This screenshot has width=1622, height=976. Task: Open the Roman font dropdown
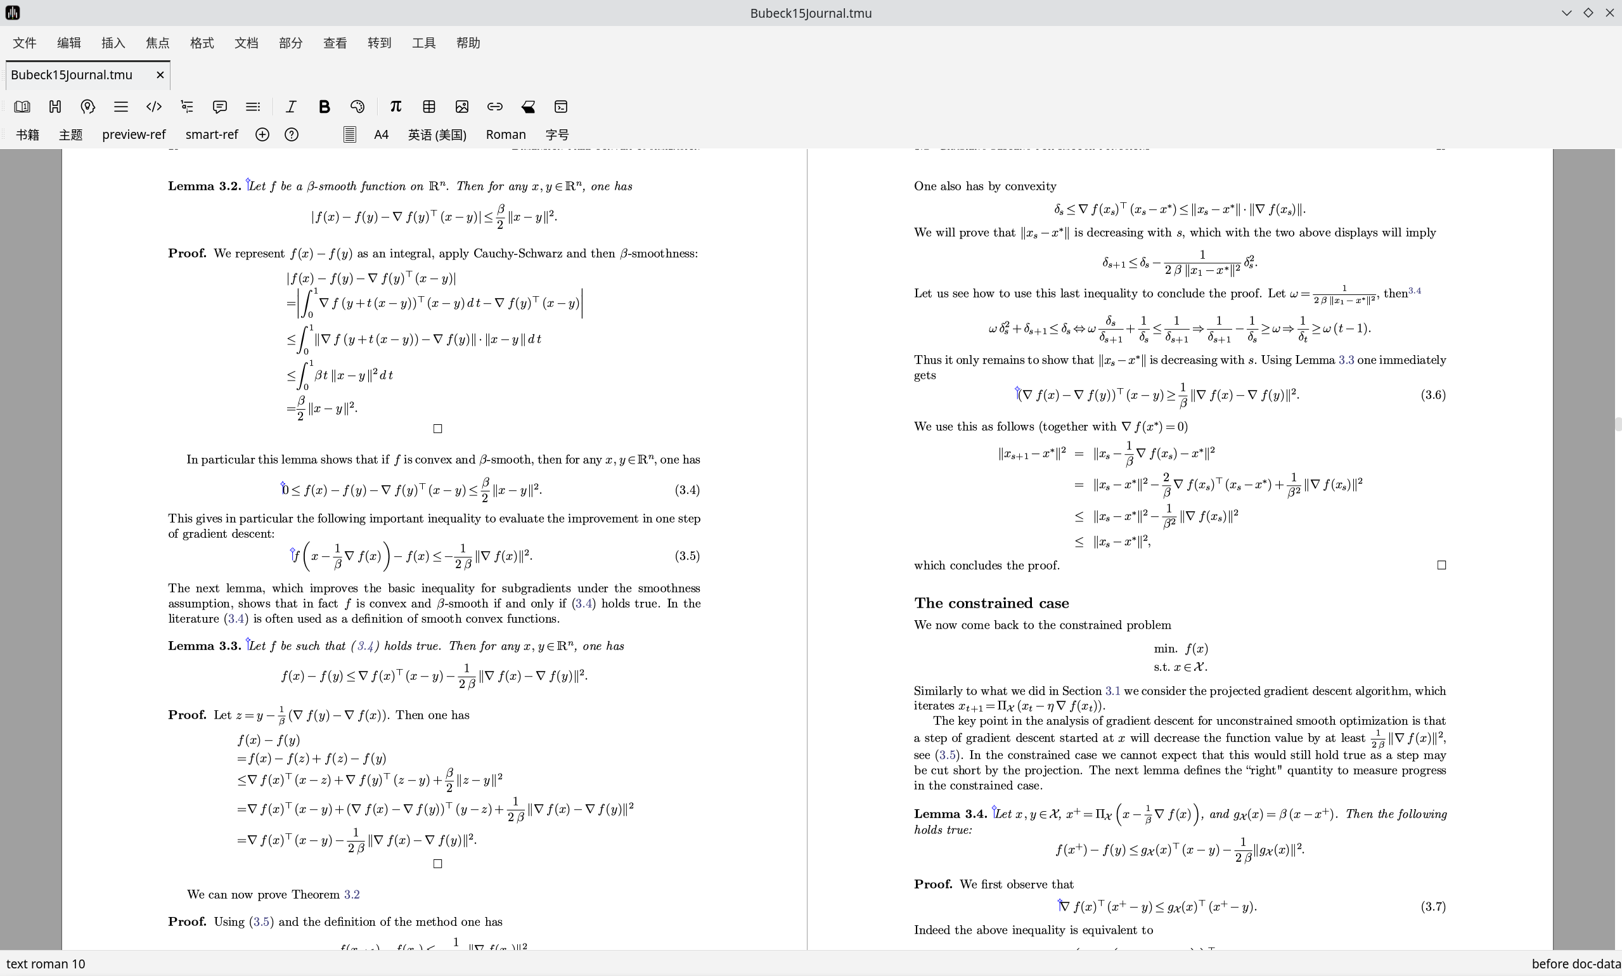[x=505, y=135]
